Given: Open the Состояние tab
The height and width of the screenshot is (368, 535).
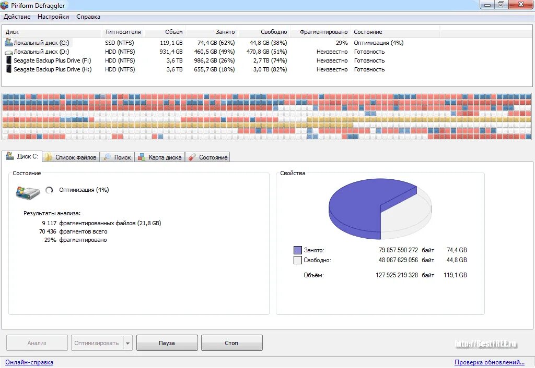Looking at the screenshot, I should pyautogui.click(x=208, y=157).
